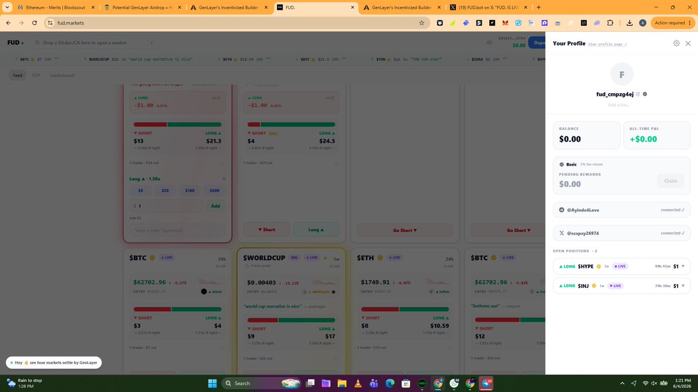The image size is (698, 392).
Task: Open Microsoft Edge from the taskbar
Action: (x=390, y=383)
